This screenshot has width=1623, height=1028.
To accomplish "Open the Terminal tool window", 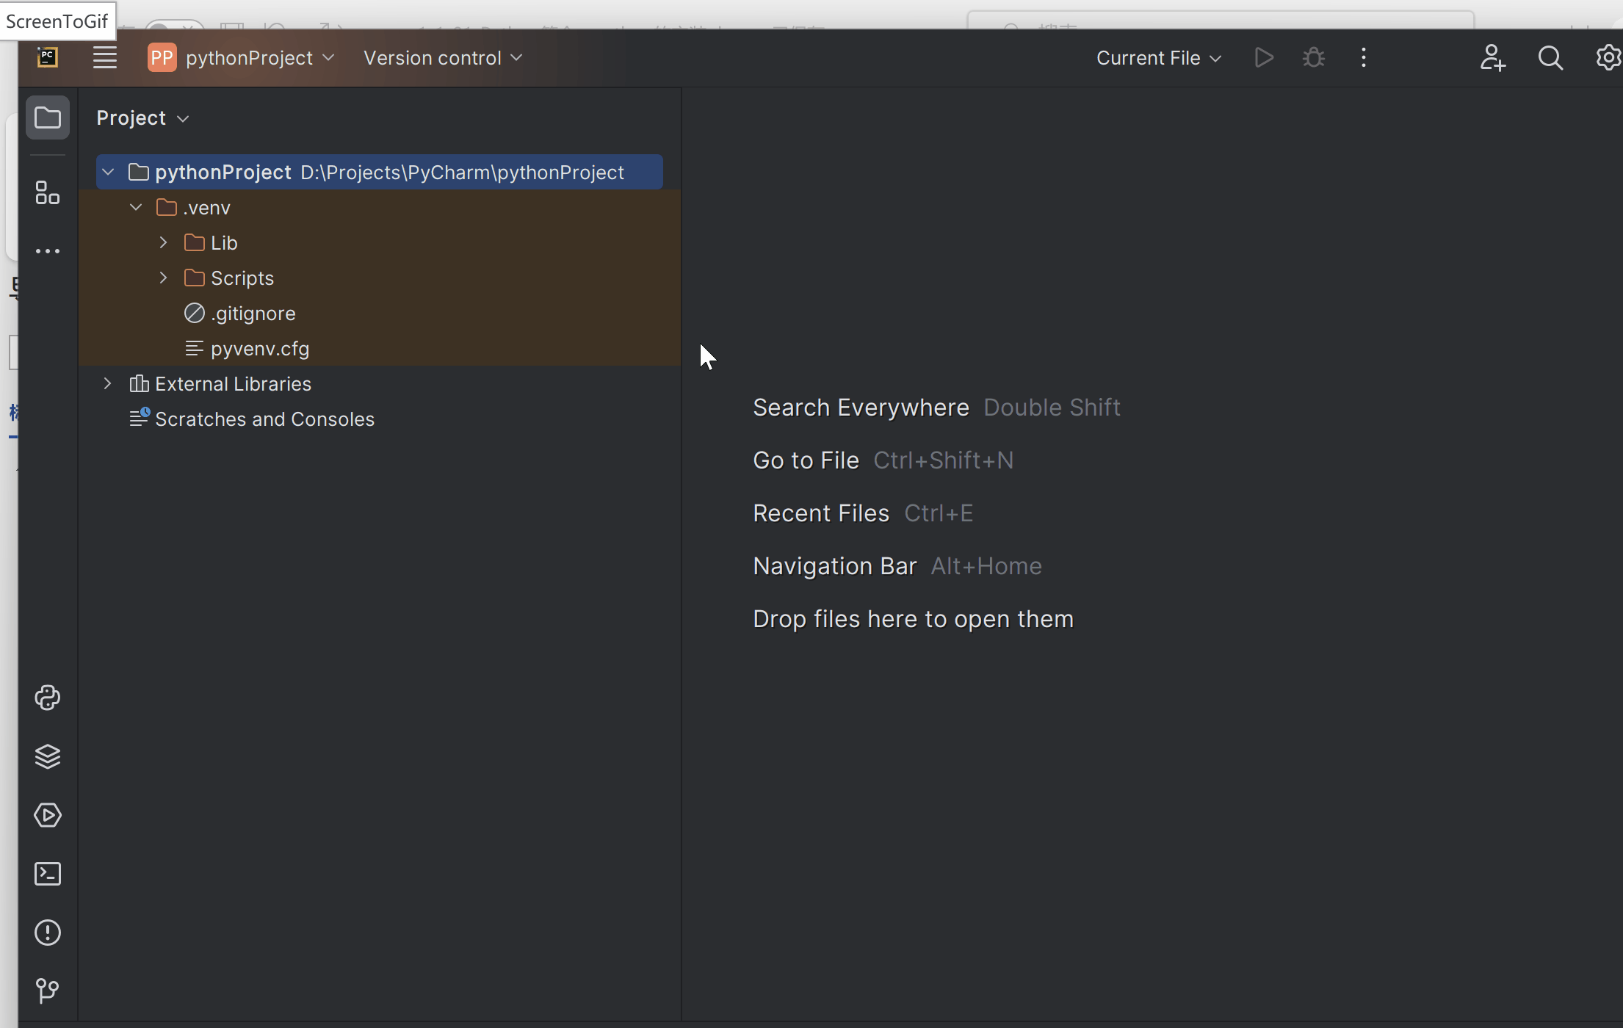I will click(48, 874).
